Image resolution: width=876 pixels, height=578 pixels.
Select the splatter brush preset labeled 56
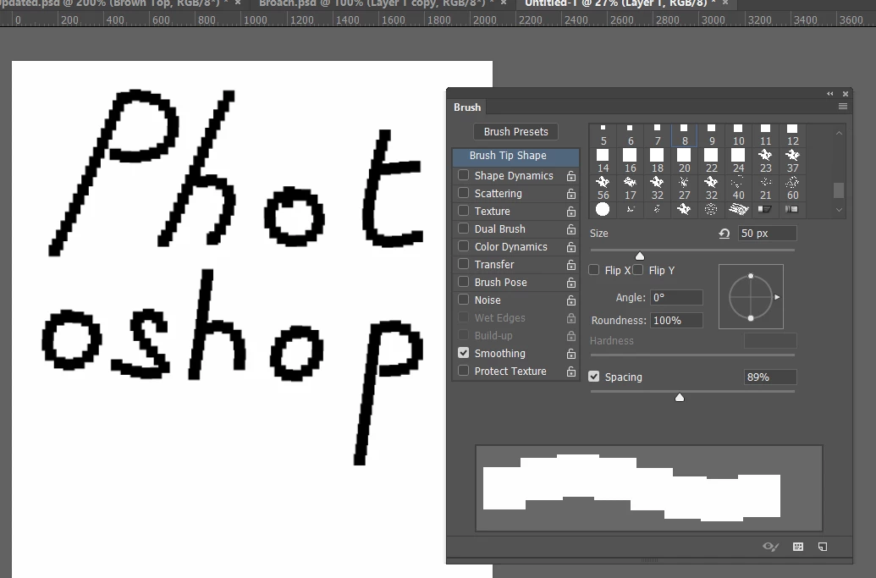(603, 188)
